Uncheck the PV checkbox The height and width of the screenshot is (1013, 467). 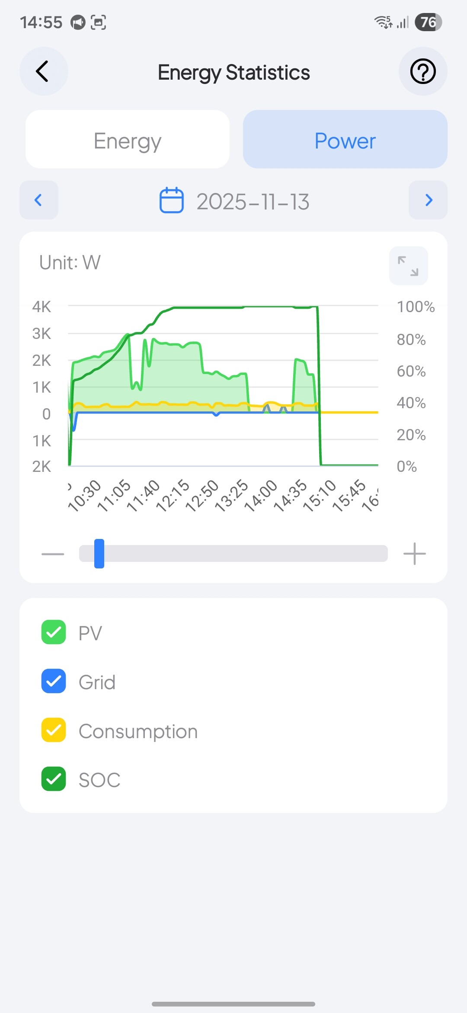54,632
